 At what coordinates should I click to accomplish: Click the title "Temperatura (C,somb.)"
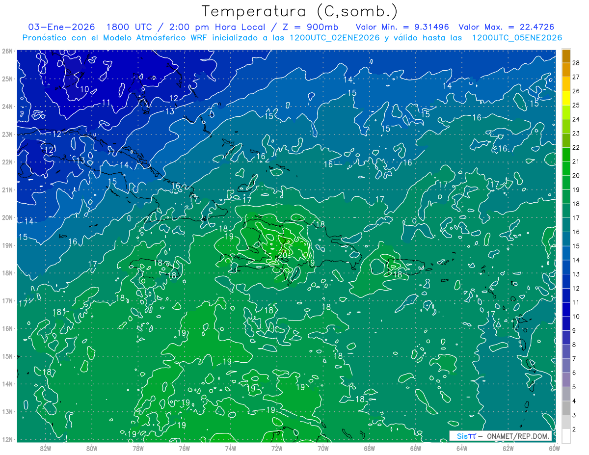(x=300, y=11)
